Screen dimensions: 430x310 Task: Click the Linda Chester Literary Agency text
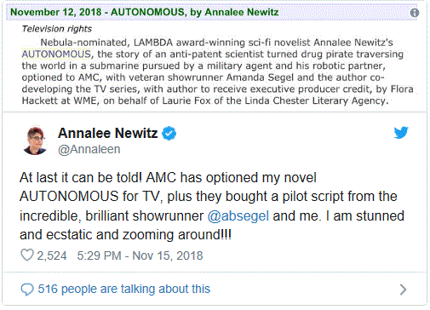tap(317, 100)
